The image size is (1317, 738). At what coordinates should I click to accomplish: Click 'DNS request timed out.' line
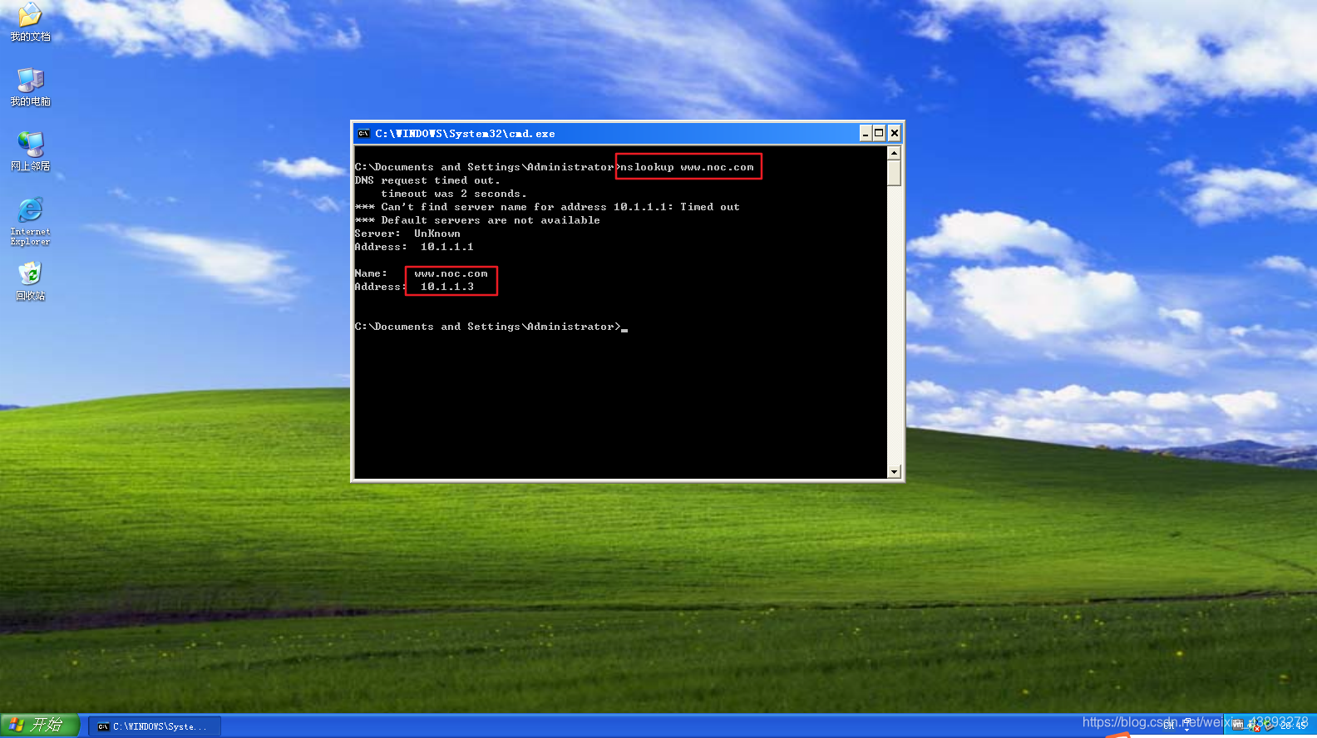(x=427, y=180)
